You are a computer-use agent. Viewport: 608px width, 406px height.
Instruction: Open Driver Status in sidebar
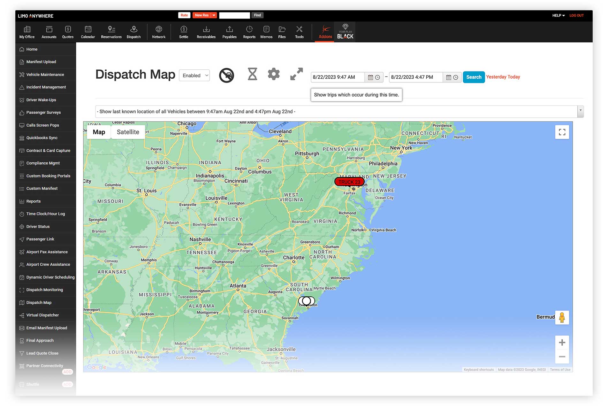[38, 227]
